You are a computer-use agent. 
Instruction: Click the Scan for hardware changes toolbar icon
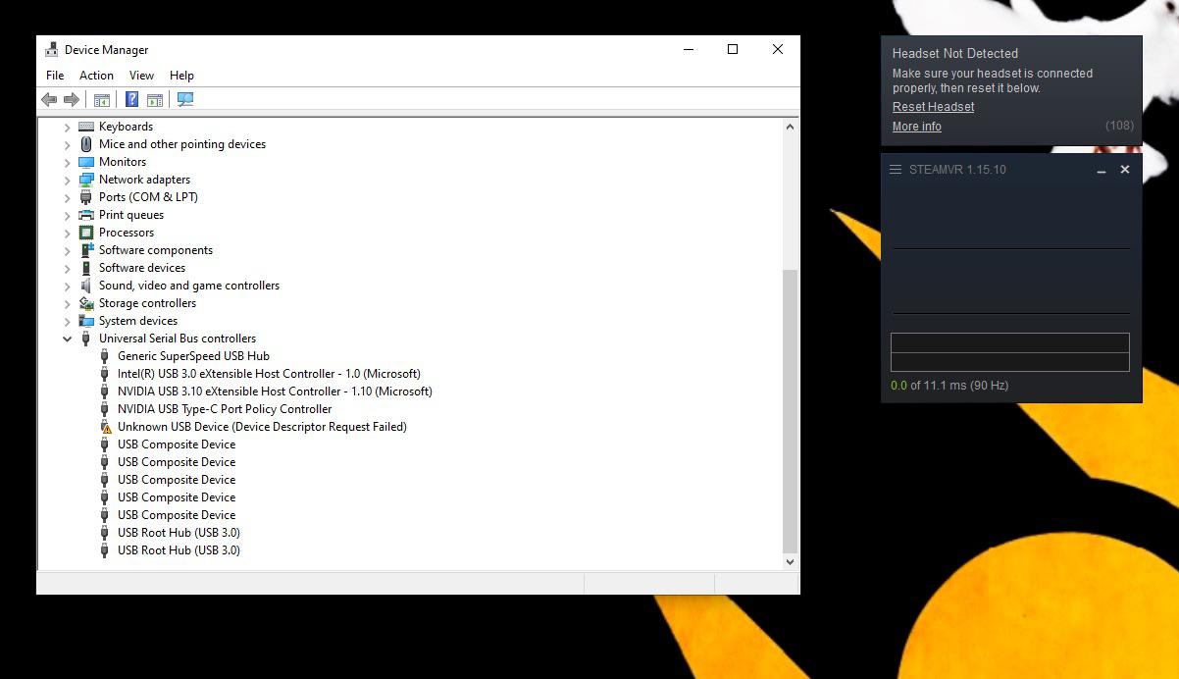click(184, 98)
